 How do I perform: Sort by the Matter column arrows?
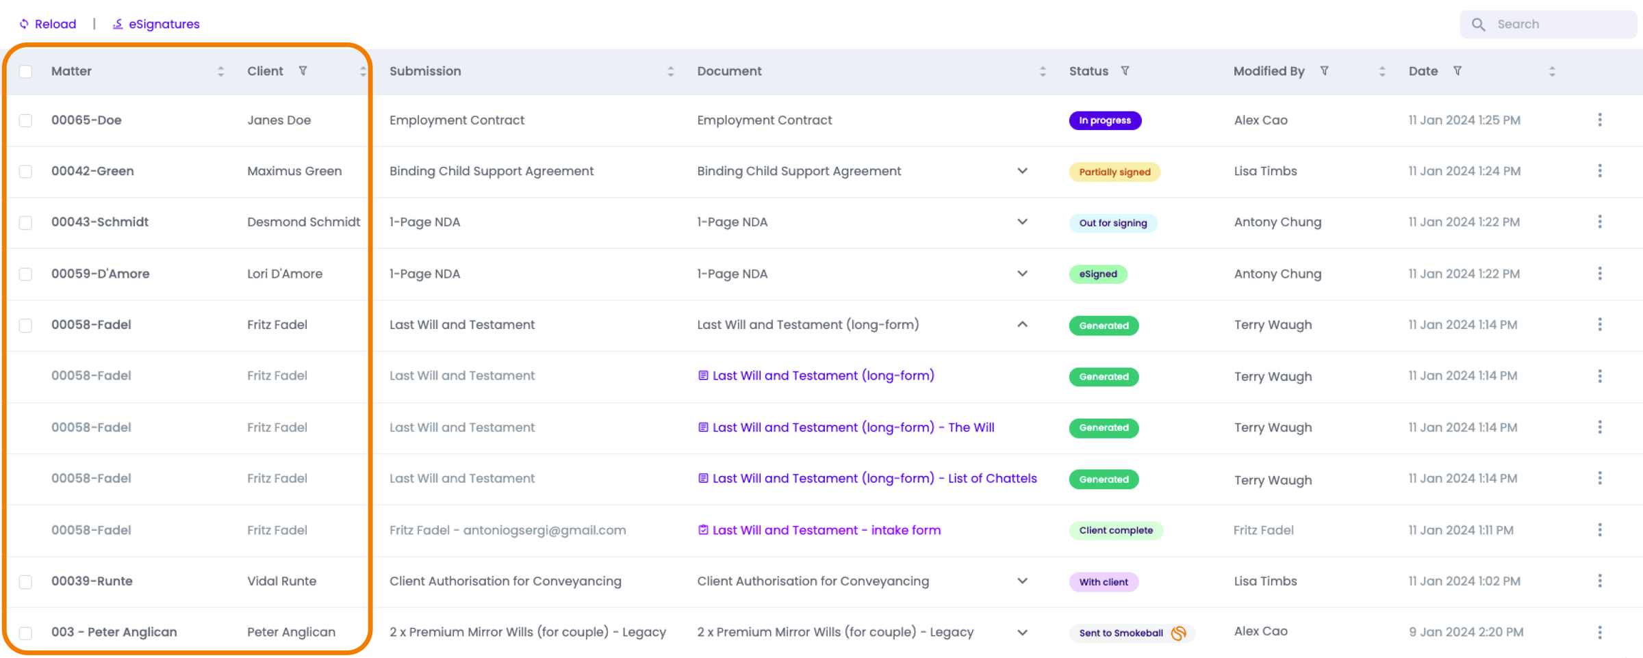pos(220,71)
